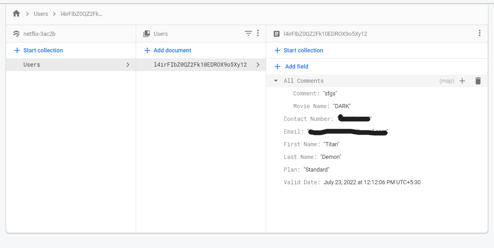Image resolution: width=494 pixels, height=248 pixels.
Task: Select the netflix-3ac2b project title
Action: pyautogui.click(x=39, y=34)
